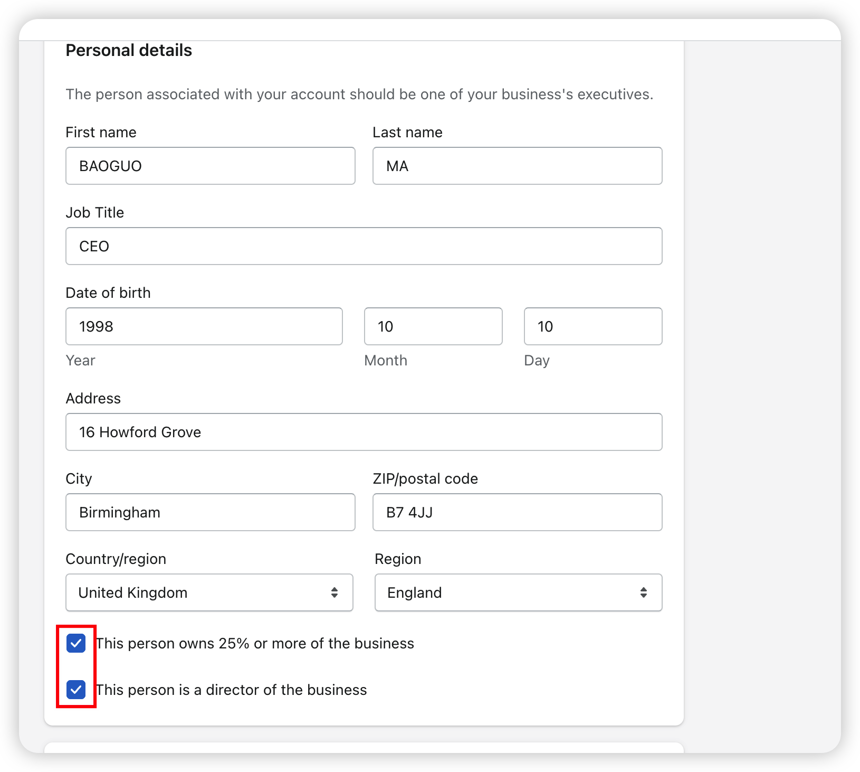
Task: Click the Region selector's double-arrow chevron icon
Action: tap(644, 592)
